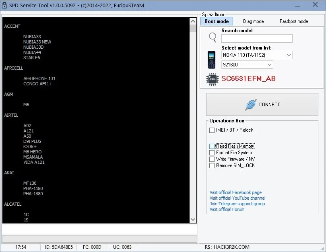
Task: Expand the 921600 baud rate dropdown
Action: pyautogui.click(x=247, y=65)
